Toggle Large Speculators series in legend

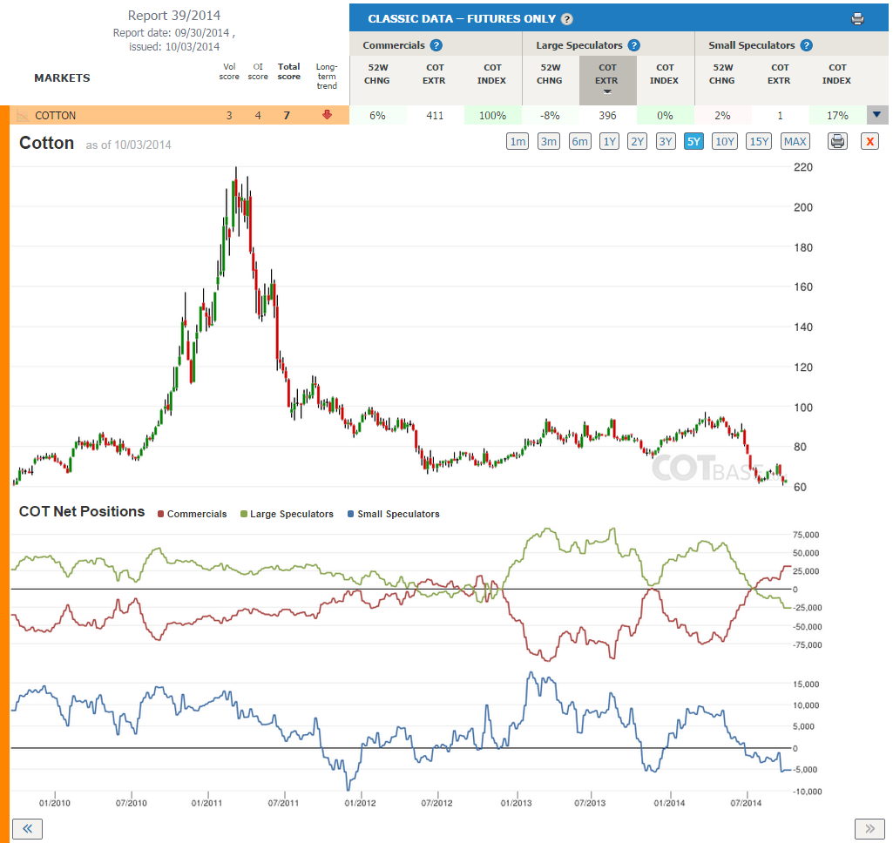click(287, 514)
